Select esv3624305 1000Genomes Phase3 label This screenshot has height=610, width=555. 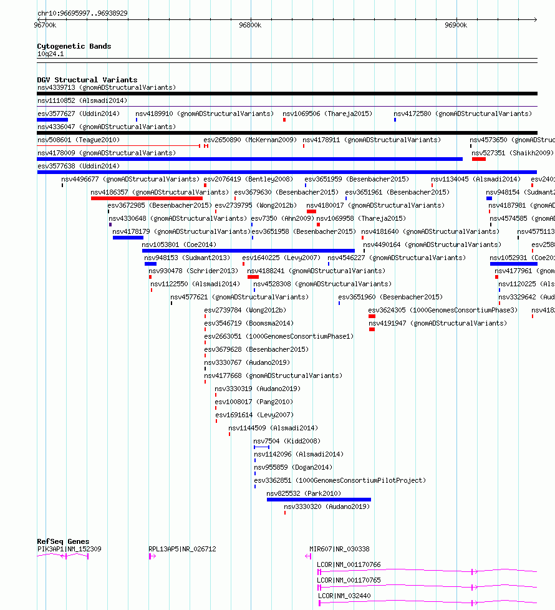[x=443, y=311]
